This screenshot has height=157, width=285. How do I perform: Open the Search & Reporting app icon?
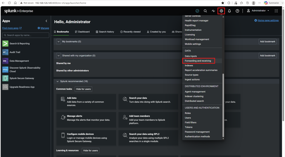(x=5, y=44)
